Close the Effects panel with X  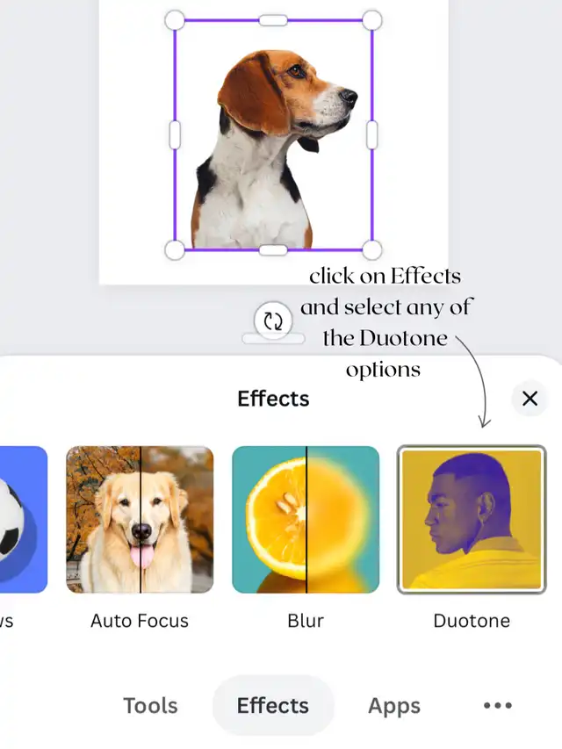point(530,399)
